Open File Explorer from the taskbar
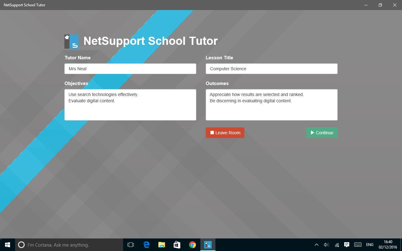The image size is (402, 251). 162,245
